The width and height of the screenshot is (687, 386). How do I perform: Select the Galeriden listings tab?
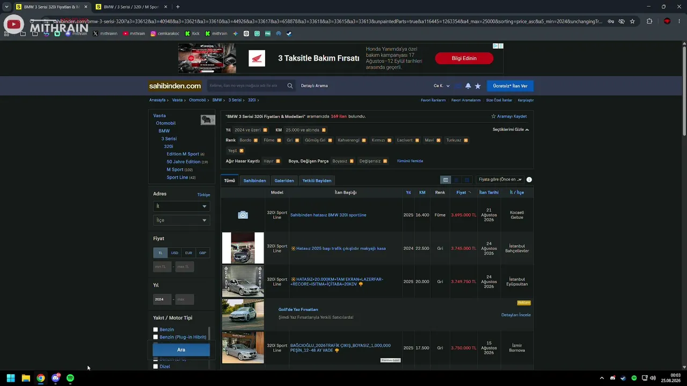[x=284, y=181]
